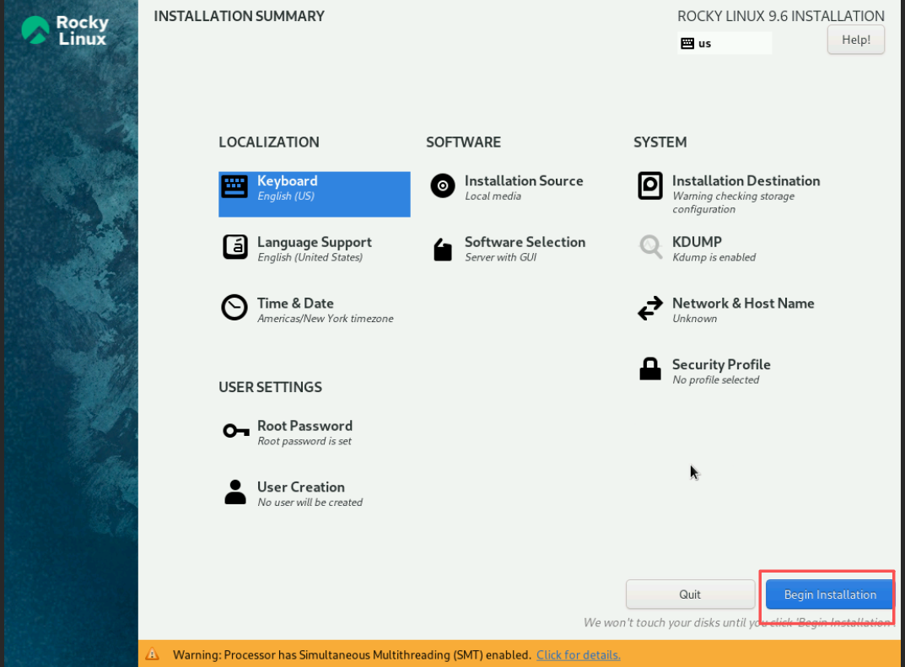The height and width of the screenshot is (667, 905).
Task: Click the Software Selection package icon
Action: [x=443, y=249]
